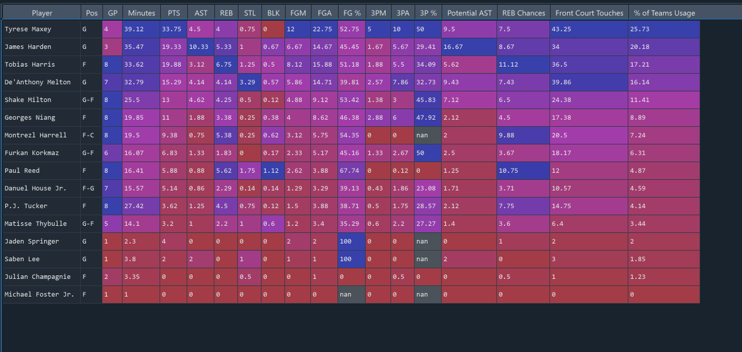The width and height of the screenshot is (742, 352).
Task: Sort by REB column header
Action: point(226,13)
